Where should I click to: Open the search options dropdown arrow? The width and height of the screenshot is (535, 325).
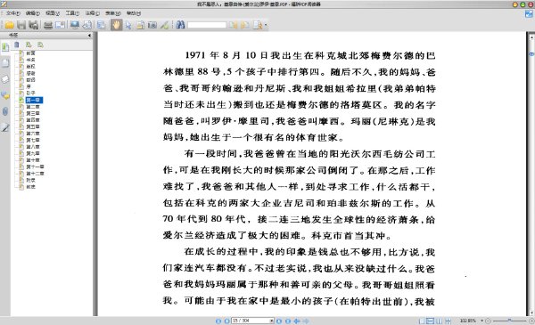pyautogui.click(x=266, y=25)
